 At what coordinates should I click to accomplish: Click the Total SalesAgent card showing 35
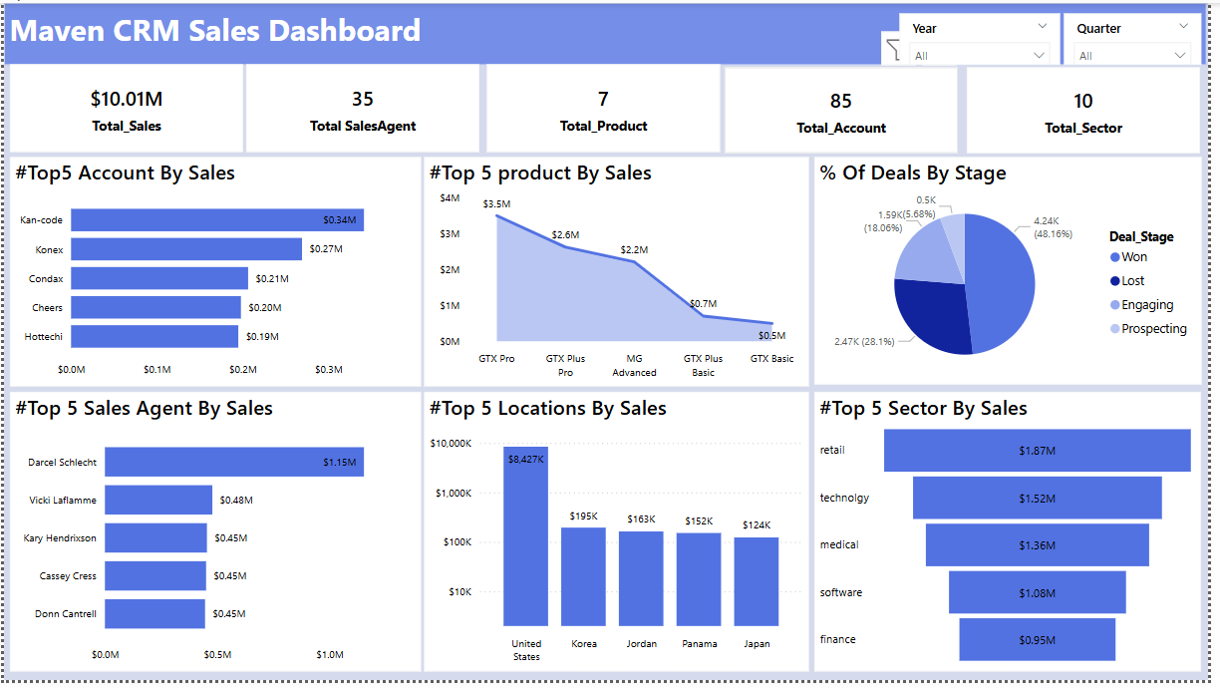pos(363,110)
